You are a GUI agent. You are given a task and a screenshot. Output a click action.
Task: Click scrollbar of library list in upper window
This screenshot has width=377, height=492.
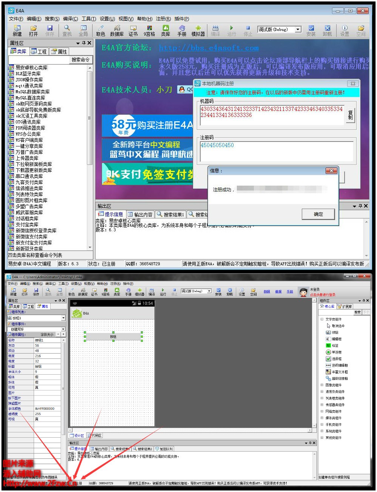click(x=90, y=118)
